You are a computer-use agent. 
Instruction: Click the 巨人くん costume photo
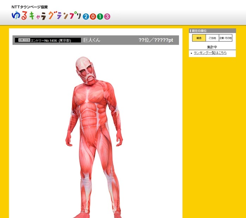point(94,137)
